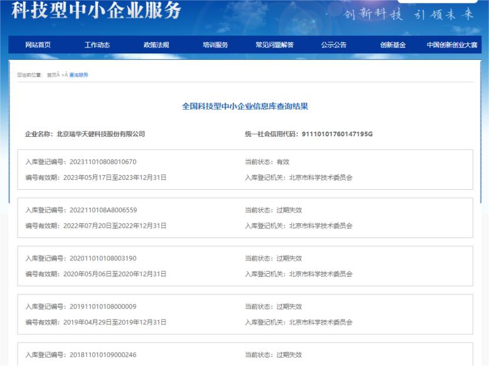This screenshot has height=366, width=489.
Task: Click registration number 201811010109000246
Action: click(103, 355)
